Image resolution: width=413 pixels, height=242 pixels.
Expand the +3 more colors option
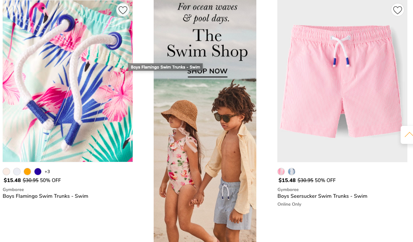(x=47, y=172)
